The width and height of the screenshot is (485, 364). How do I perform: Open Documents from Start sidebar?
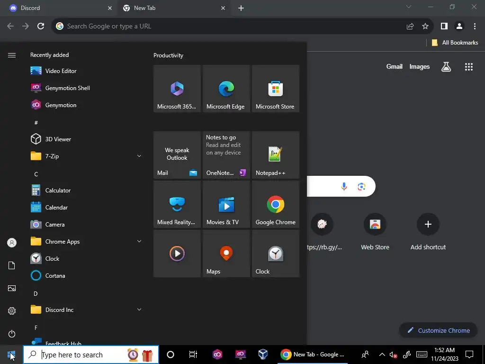[x=12, y=265]
